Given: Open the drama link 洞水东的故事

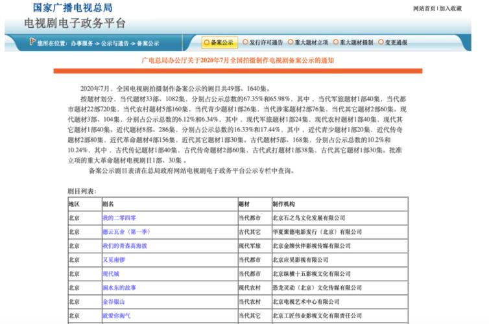Looking at the screenshot, I should [x=119, y=288].
